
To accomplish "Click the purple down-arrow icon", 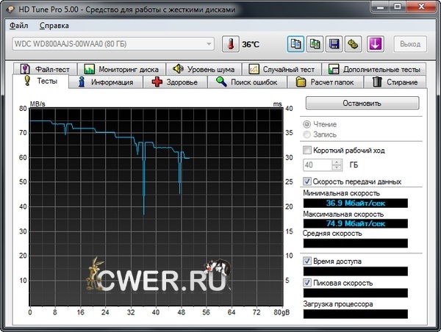I will click(375, 44).
